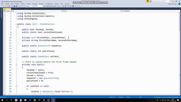
Task: Open the Справка (Help) menu
Action: (x=67, y=4)
